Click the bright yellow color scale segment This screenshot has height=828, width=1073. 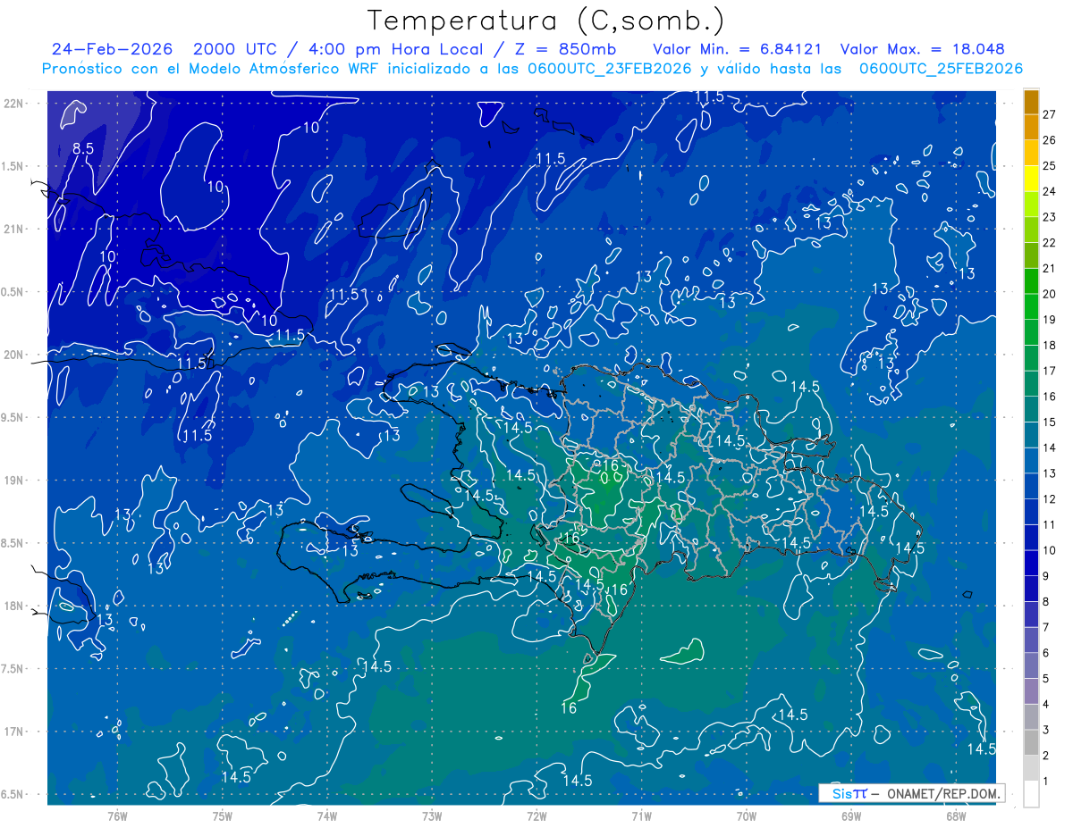[1031, 179]
